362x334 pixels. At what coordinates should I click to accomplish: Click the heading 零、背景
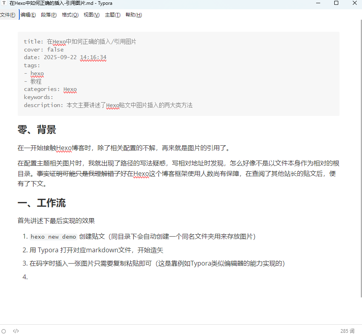tap(37, 130)
